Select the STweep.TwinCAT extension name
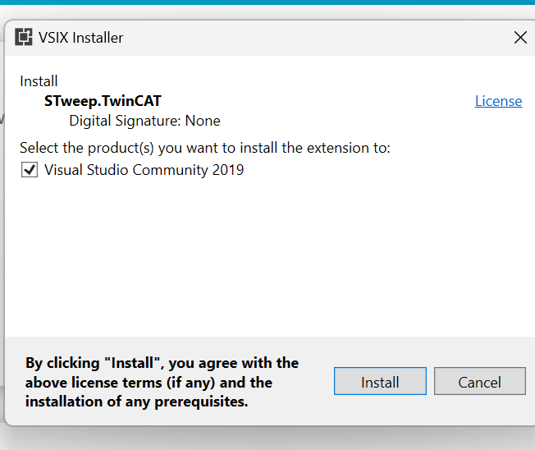Image resolution: width=535 pixels, height=450 pixels. pyautogui.click(x=103, y=101)
